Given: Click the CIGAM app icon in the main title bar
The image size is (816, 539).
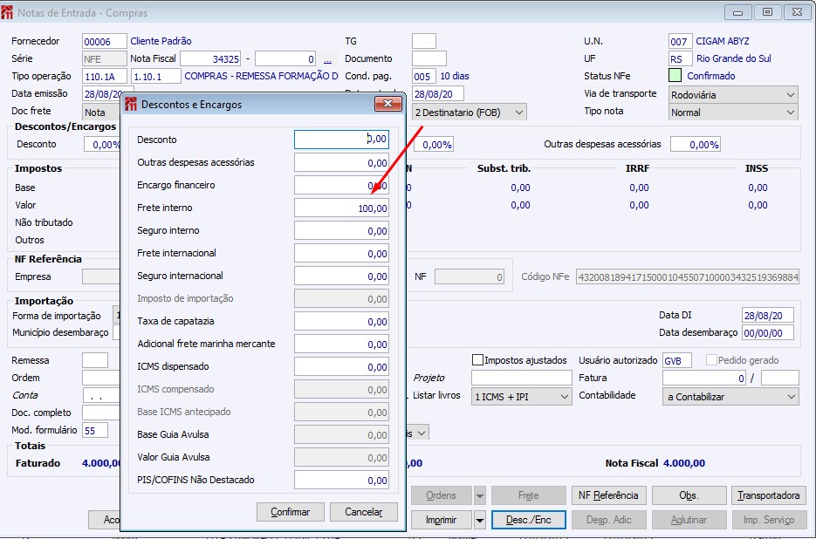Looking at the screenshot, I should [x=7, y=12].
